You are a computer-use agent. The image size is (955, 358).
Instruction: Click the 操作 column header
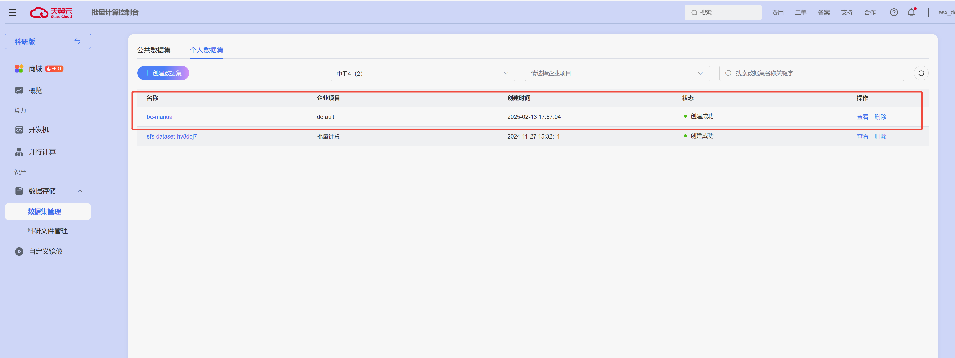click(862, 98)
